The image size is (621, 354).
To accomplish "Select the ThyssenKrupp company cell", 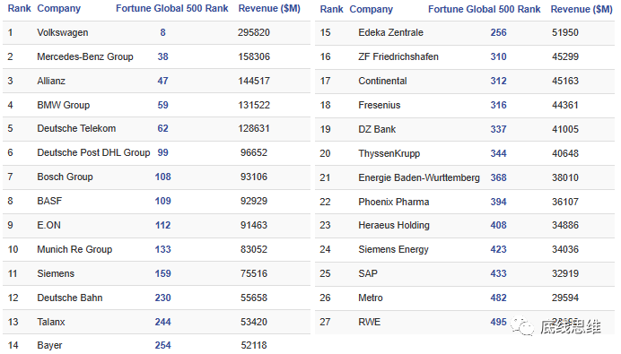I will [x=389, y=153].
